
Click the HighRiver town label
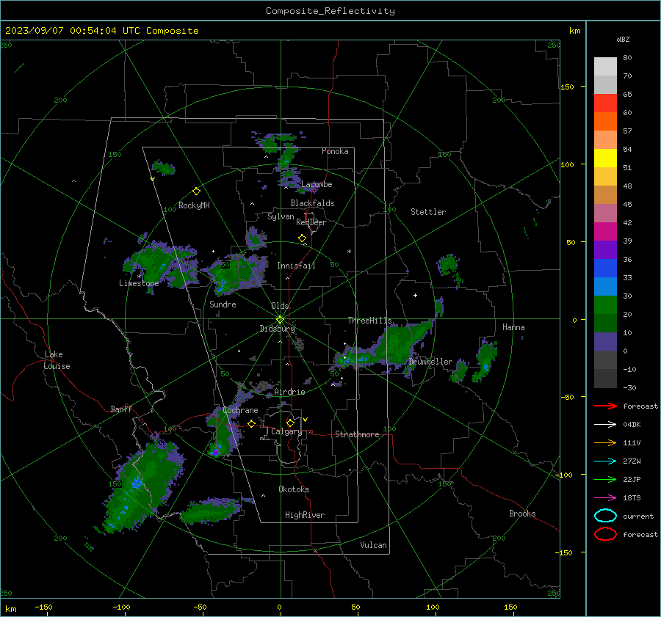pos(305,515)
